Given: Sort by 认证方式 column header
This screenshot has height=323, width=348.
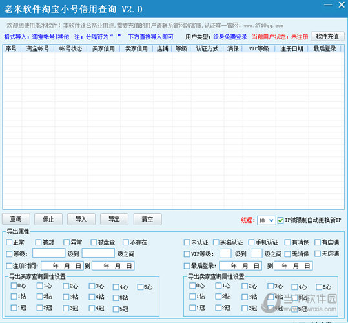Looking at the screenshot, I should (207, 48).
